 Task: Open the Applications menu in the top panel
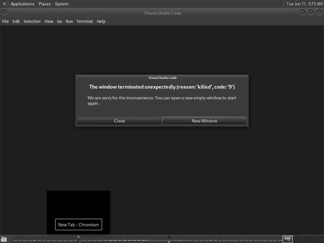(x=22, y=4)
